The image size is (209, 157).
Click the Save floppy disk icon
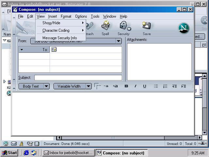(x=146, y=26)
